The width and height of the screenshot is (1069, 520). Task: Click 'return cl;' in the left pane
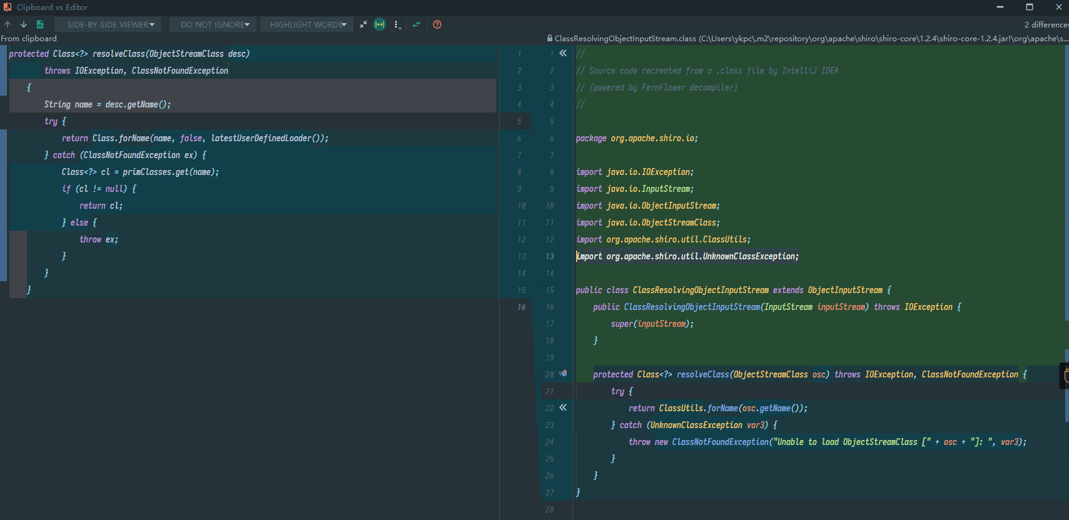[100, 206]
